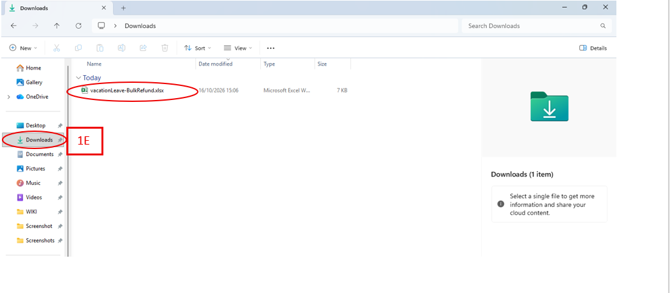Click the Copy icon in toolbar
Viewport: 670px width, 293px height.
pyautogui.click(x=78, y=48)
